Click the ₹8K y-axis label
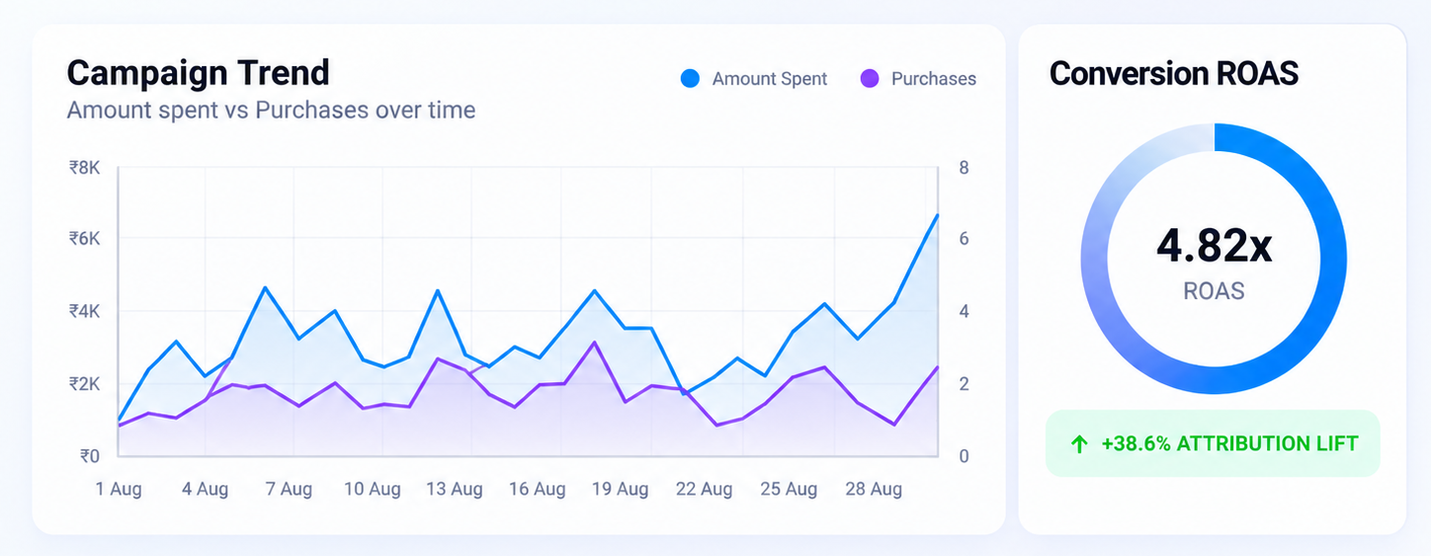Image resolution: width=1431 pixels, height=556 pixels. click(85, 168)
